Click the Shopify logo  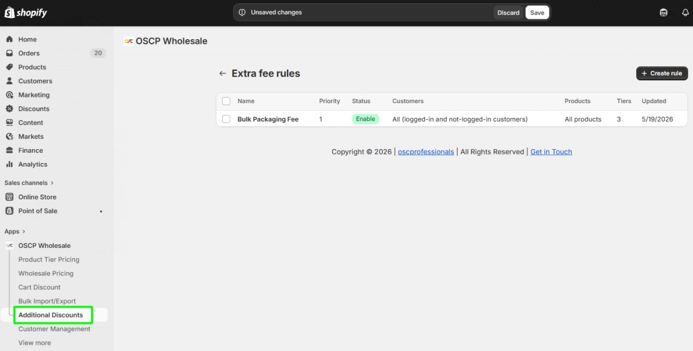(x=25, y=13)
